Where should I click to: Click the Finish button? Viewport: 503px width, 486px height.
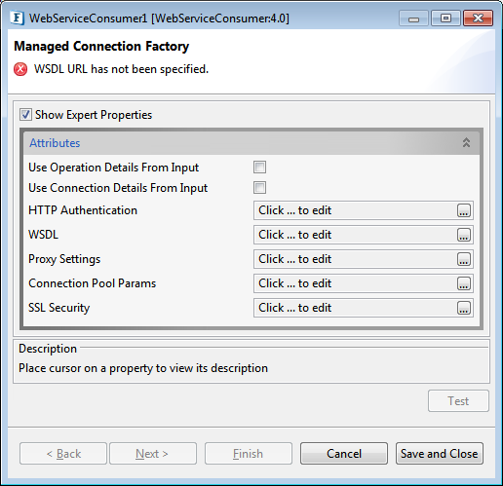[249, 454]
